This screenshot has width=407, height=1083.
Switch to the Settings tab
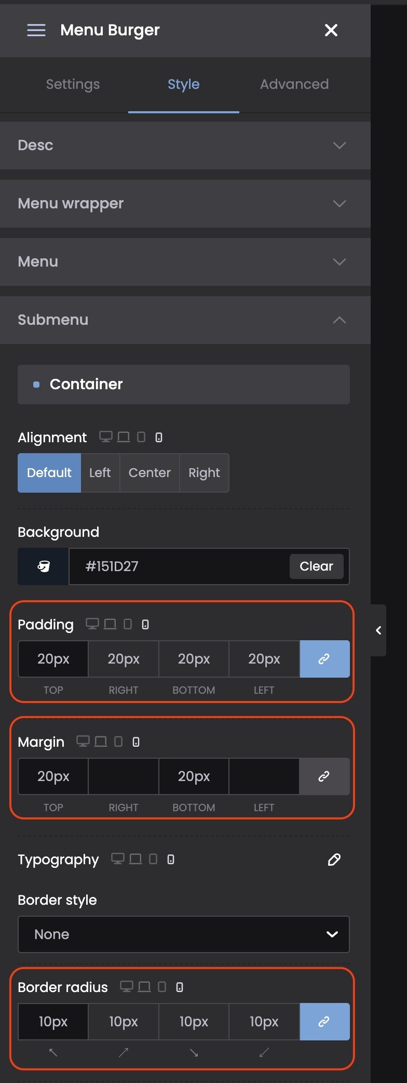pos(73,84)
